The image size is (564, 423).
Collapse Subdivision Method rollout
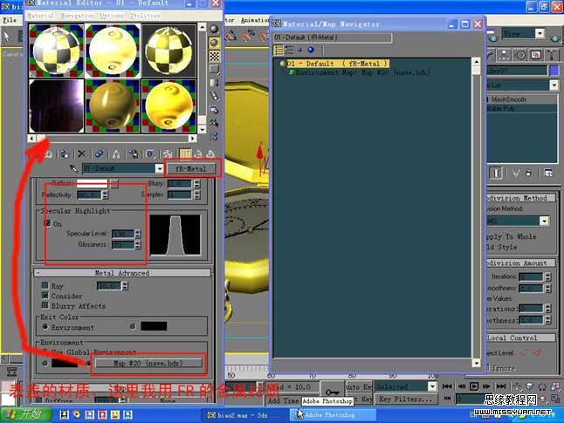point(520,198)
